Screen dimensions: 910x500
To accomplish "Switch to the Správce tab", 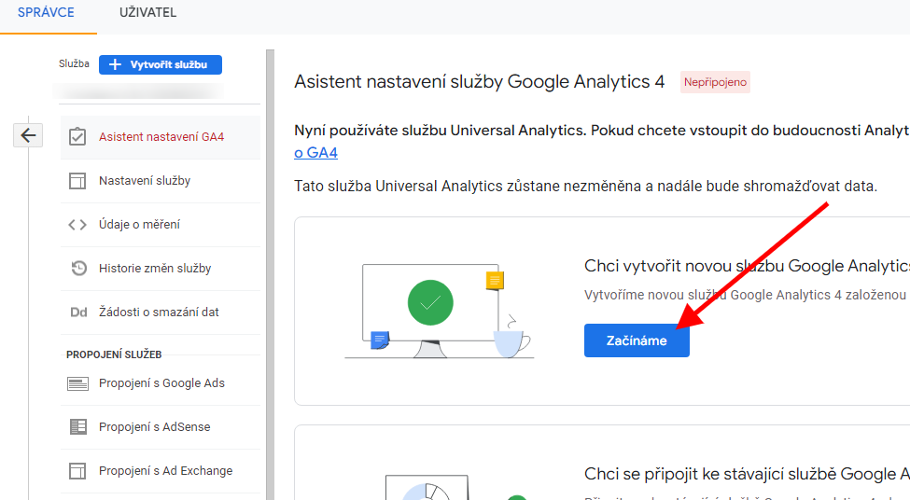I will tap(46, 13).
